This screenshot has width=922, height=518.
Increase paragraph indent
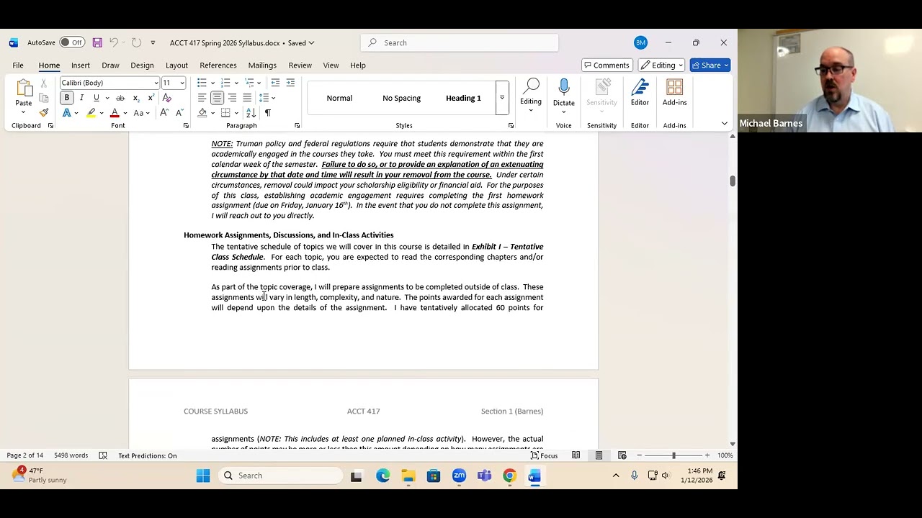pos(290,83)
